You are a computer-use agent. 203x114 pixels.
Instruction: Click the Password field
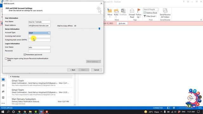point(39,51)
